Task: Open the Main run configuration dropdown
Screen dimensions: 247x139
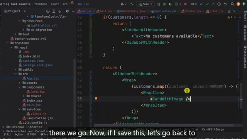Action: [x=145, y=4]
